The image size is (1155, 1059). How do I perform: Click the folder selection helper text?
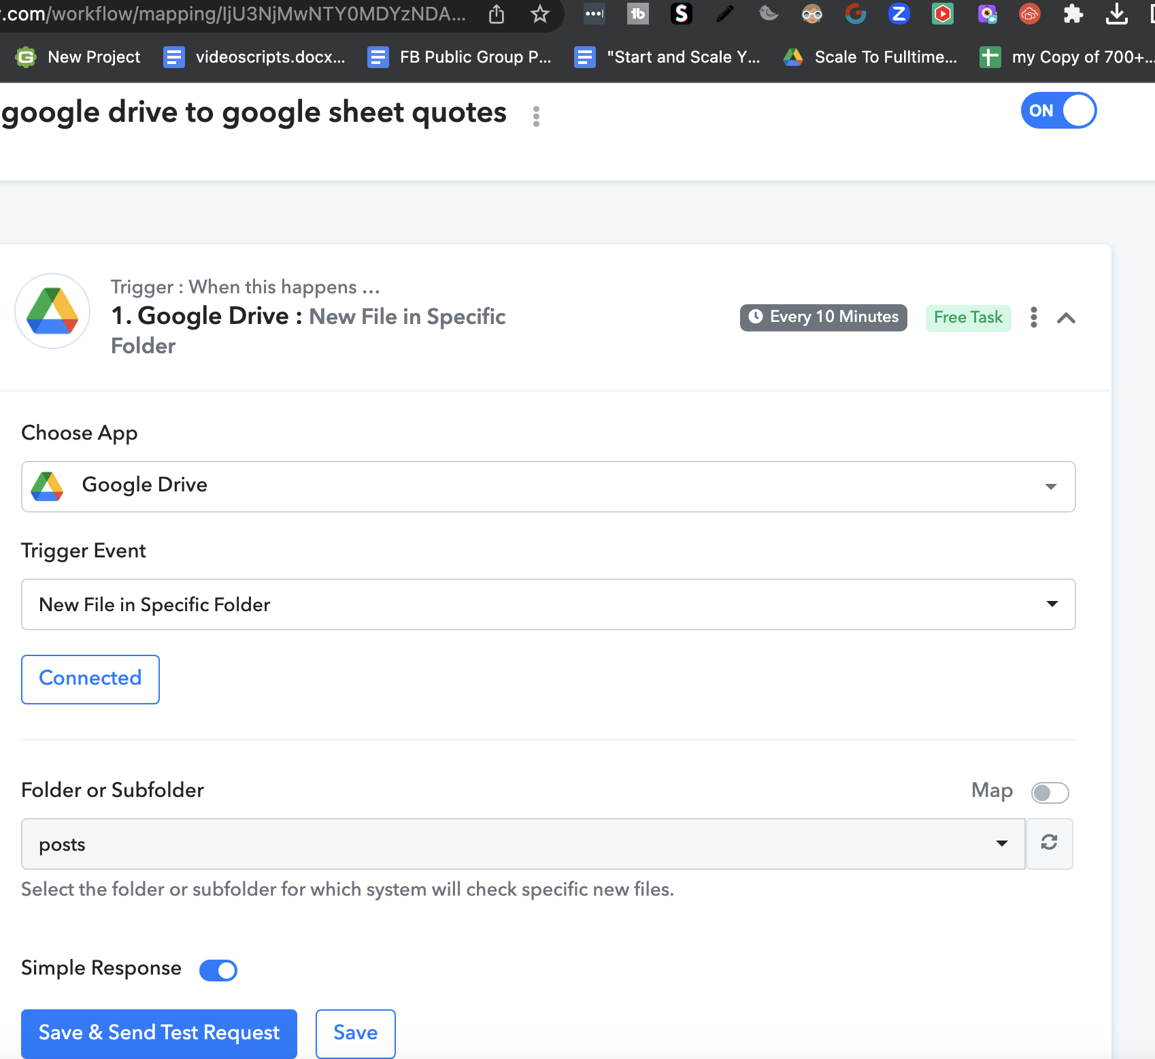[348, 890]
